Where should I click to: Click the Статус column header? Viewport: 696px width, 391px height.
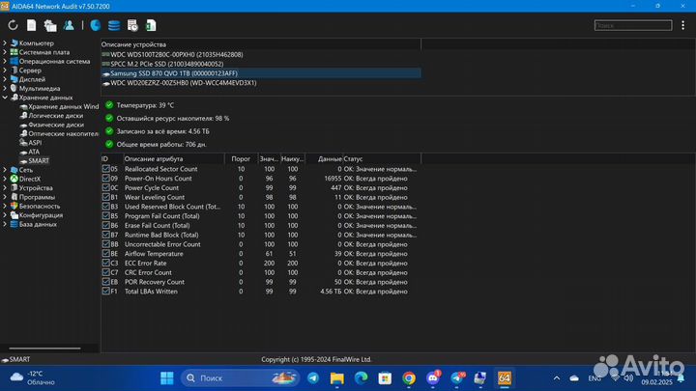353,158
